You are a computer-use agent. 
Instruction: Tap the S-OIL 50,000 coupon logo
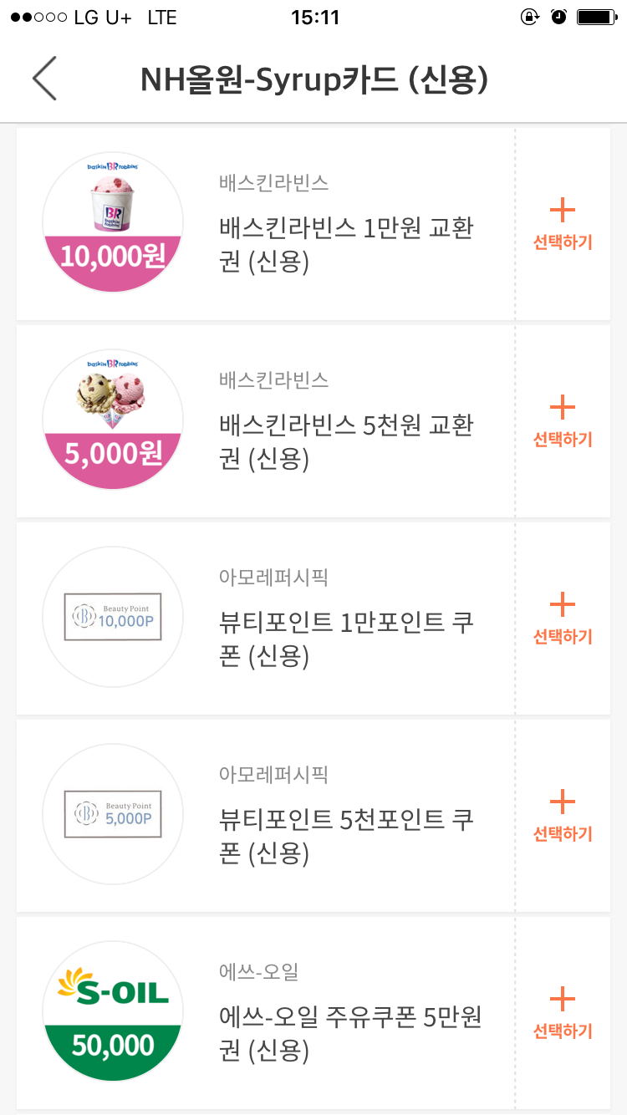[113, 1011]
